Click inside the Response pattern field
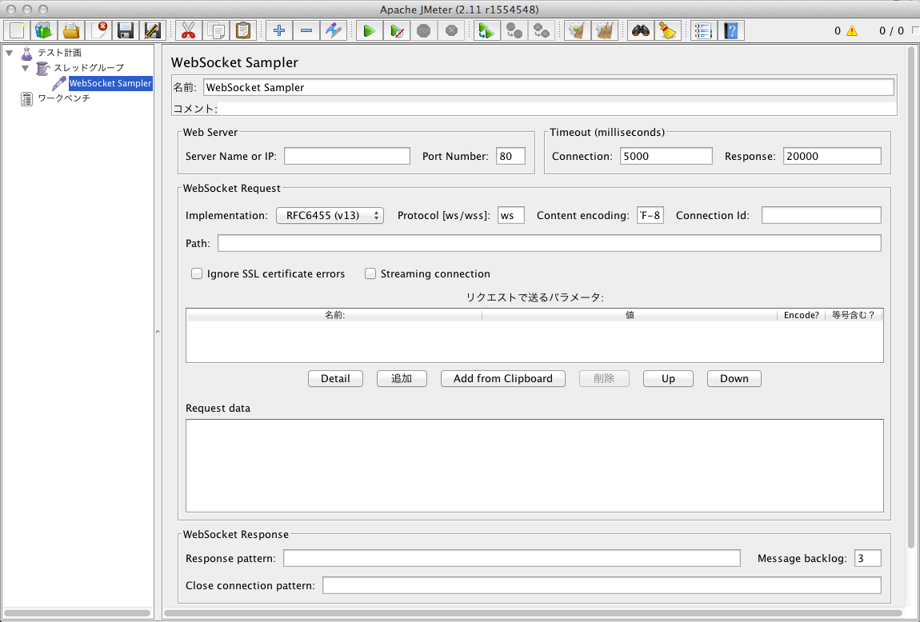This screenshot has width=920, height=622. [x=512, y=558]
